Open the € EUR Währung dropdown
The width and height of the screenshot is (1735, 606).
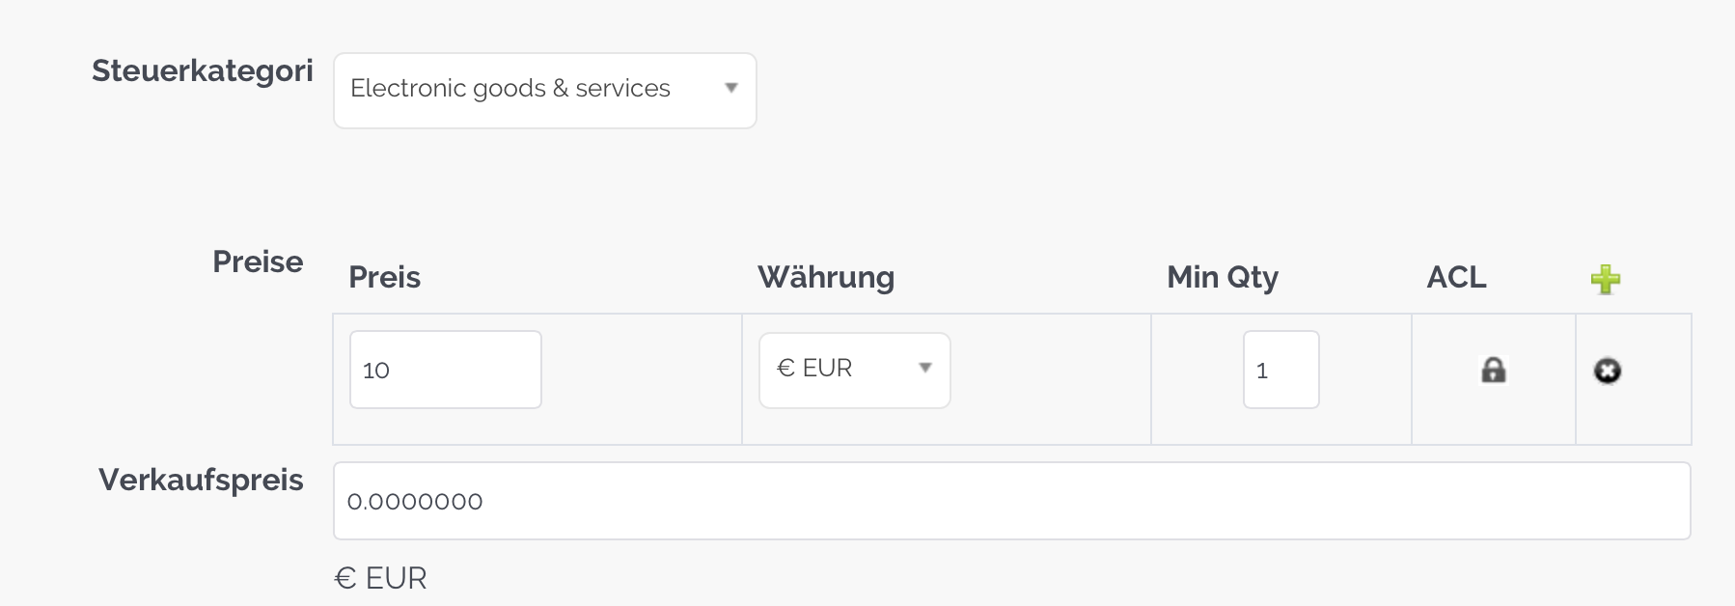point(854,370)
